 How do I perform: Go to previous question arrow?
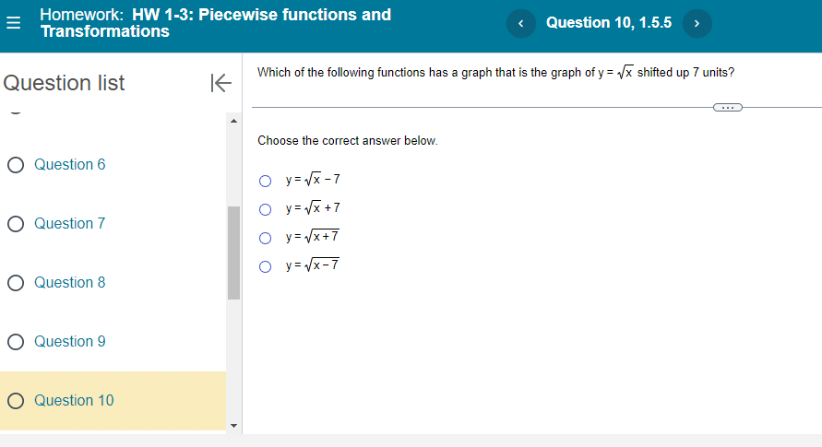coord(520,23)
